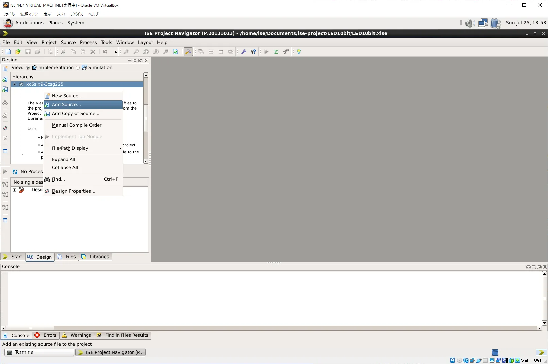This screenshot has height=364, width=548.
Task: Click the light bulb tips icon
Action: [299, 52]
